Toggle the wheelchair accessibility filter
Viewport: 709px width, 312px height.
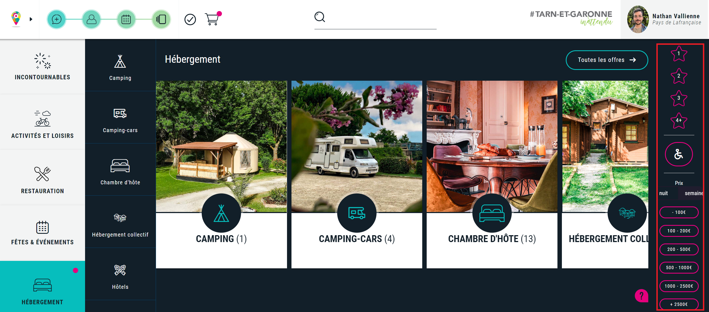click(679, 154)
